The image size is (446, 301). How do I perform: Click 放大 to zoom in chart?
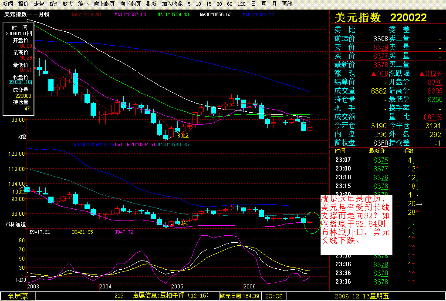(68, 4)
